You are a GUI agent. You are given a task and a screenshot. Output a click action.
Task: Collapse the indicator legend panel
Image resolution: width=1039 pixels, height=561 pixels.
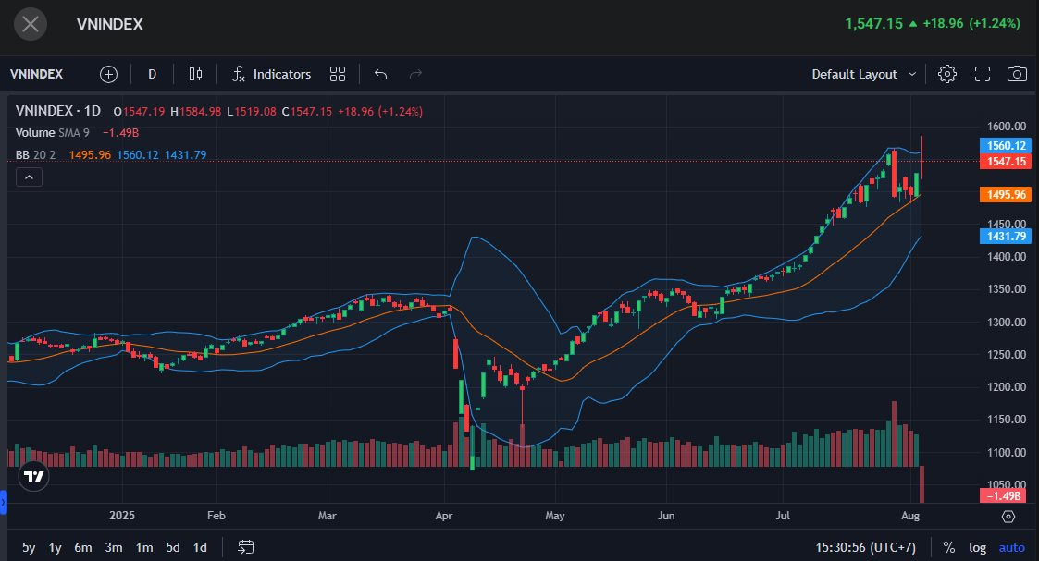click(x=29, y=177)
